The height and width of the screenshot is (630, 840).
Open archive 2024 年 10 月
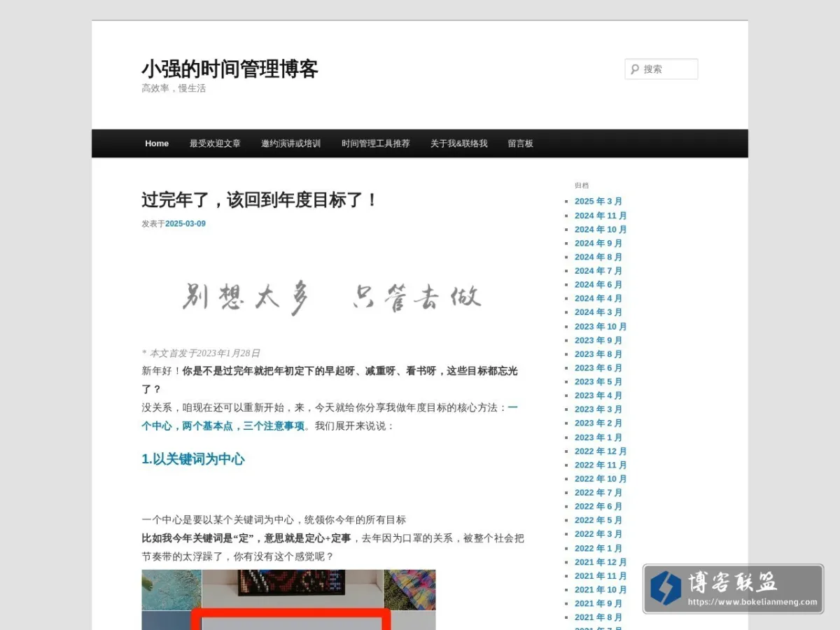601,230
